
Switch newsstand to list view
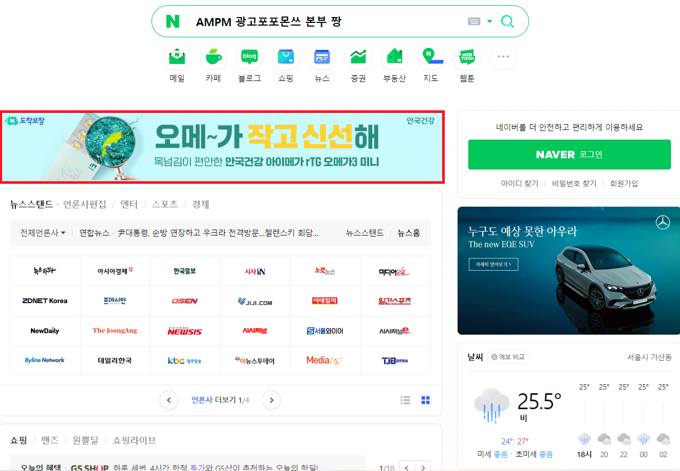[x=405, y=400]
